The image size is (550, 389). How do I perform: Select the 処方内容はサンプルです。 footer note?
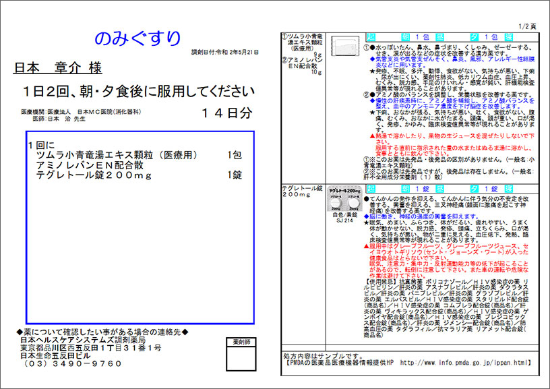(324, 357)
